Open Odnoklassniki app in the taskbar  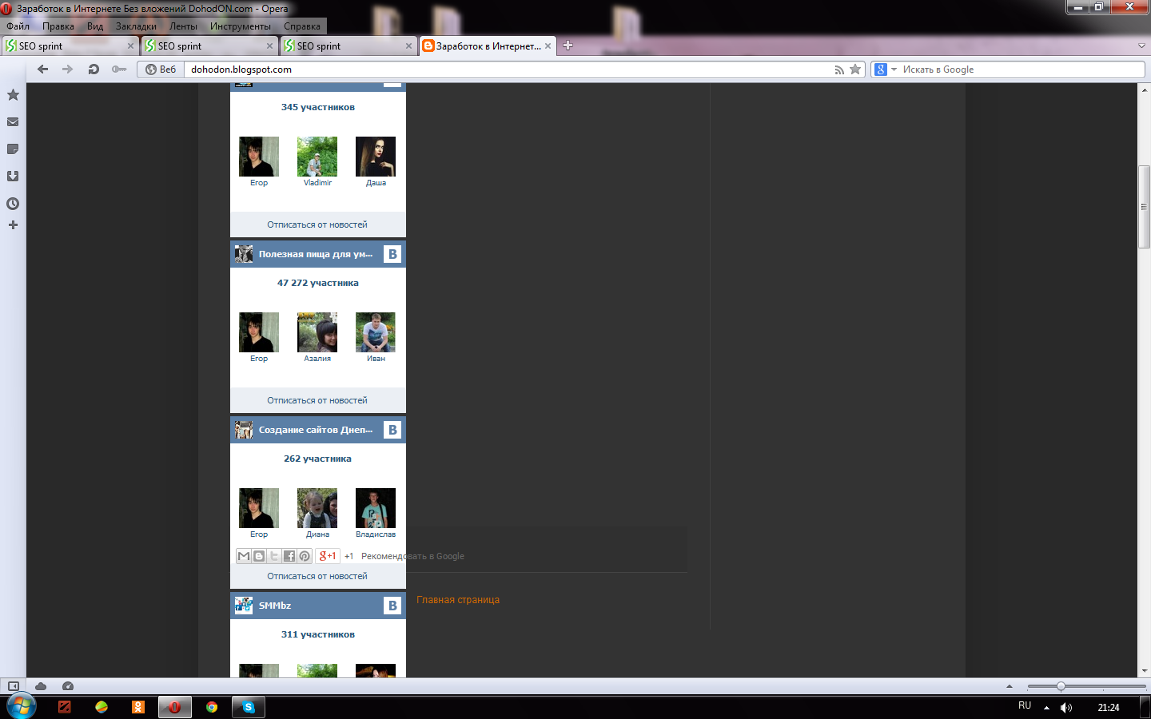(138, 707)
